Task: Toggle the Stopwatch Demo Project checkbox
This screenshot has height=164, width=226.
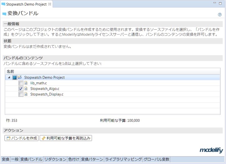Action: point(15,78)
